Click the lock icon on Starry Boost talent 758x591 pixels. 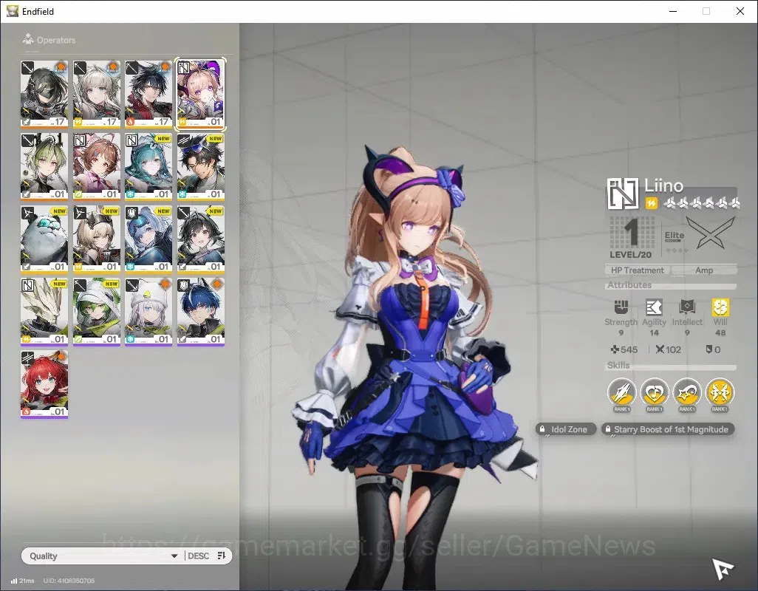[608, 429]
